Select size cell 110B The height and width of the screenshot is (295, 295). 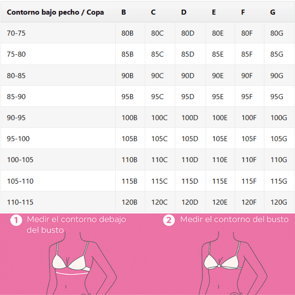(x=129, y=160)
